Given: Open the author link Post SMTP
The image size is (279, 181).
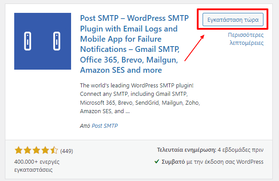Looking at the screenshot, I should tap(105, 126).
